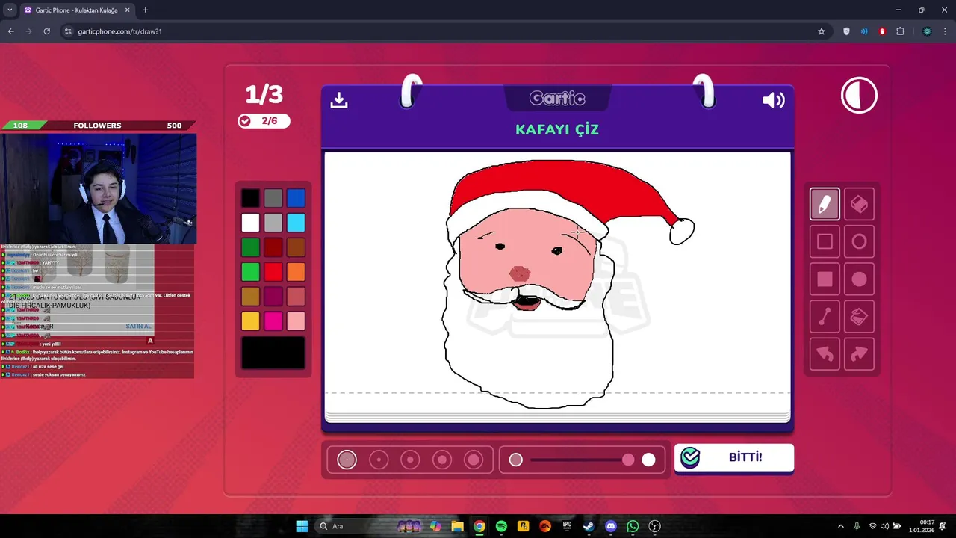Viewport: 956px width, 538px height.
Task: Pick the blue color swatch
Action: point(296,198)
